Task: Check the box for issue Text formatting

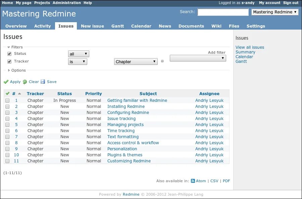Action: (x=7, y=137)
